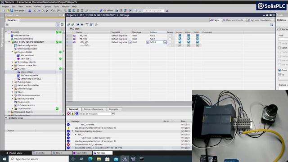This screenshot has height=162, width=288.
Task: Click the search binoculars icon after the search field
Action: coord(167,11)
